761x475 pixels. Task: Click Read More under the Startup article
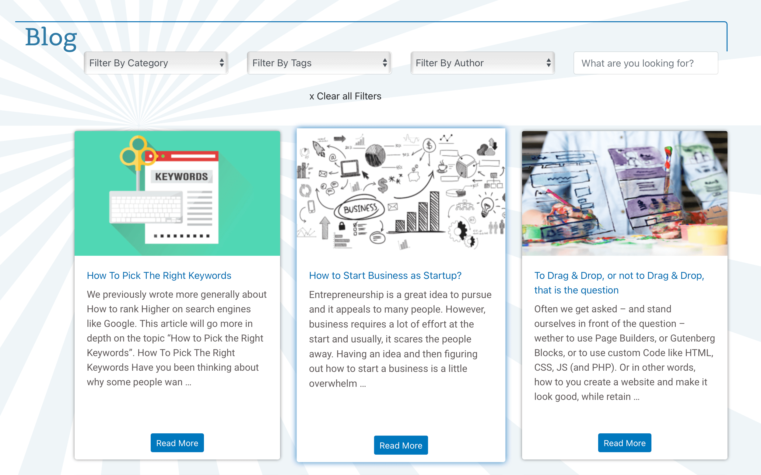[x=401, y=445]
